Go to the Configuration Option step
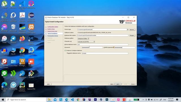Viewport: 181px width, 102px height. coord(53,27)
